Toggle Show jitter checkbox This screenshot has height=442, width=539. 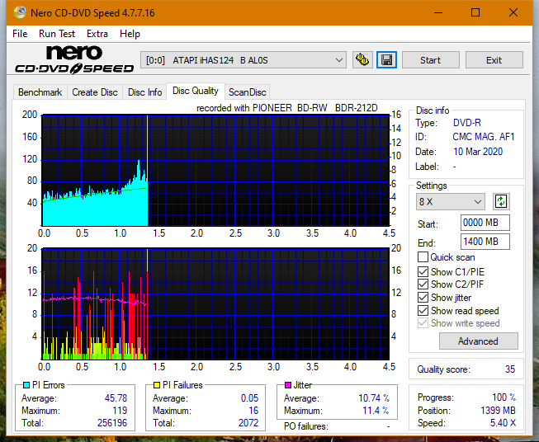[423, 298]
